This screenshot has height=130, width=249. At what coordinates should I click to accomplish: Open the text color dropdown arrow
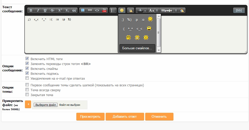pyautogui.click(x=145, y=11)
